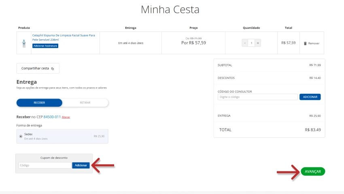Click ADICIONAR next to the consultant code field
This screenshot has width=344, height=194.
[310, 97]
